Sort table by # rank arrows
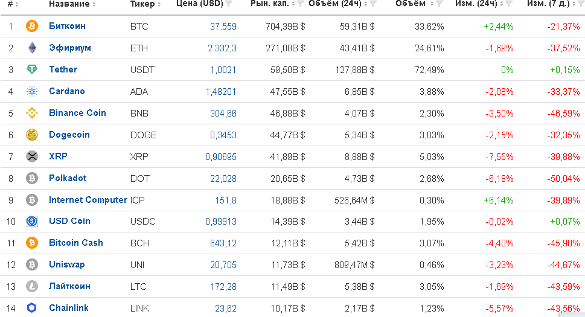 coord(17,4)
